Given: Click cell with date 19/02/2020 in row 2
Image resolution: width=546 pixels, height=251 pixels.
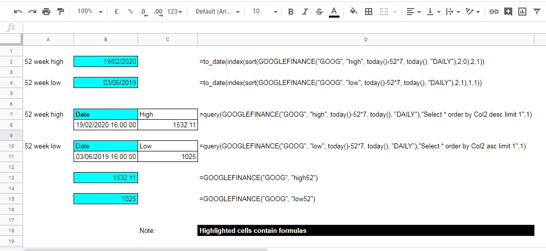Looking at the screenshot, I should point(105,61).
